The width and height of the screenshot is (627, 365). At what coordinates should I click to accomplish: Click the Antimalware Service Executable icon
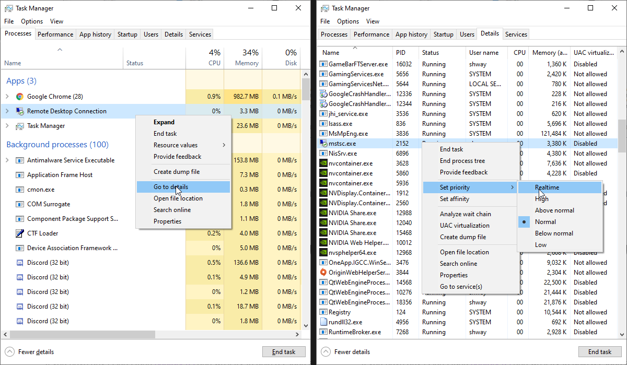(20, 160)
